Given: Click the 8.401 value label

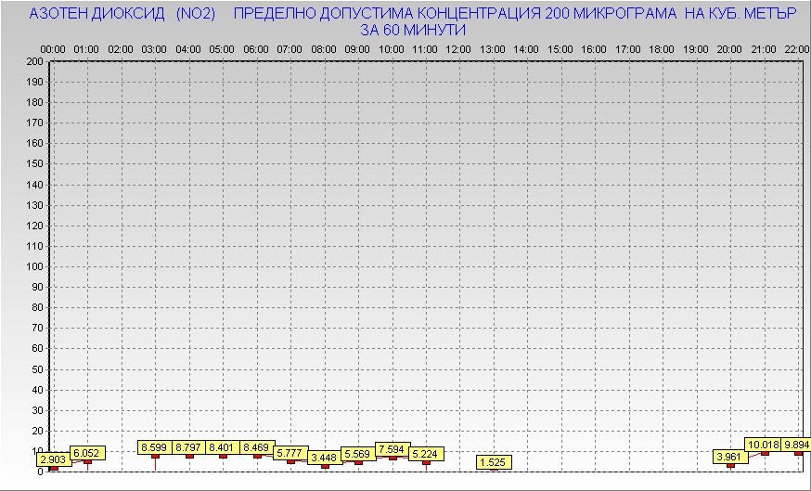Looking at the screenshot, I should tap(223, 447).
